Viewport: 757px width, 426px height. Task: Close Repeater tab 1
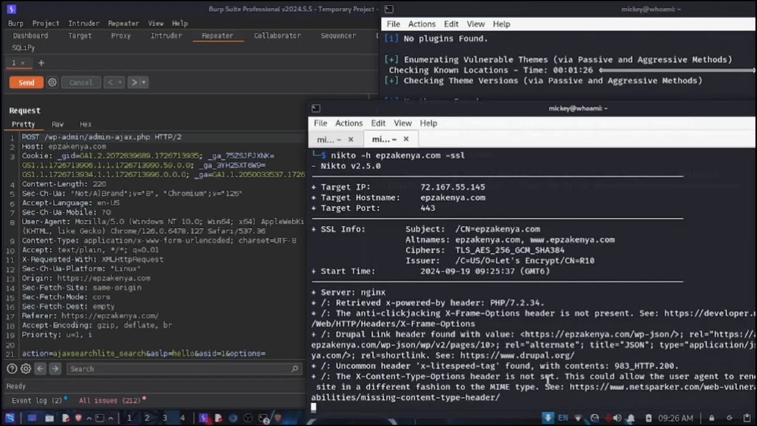[23, 63]
